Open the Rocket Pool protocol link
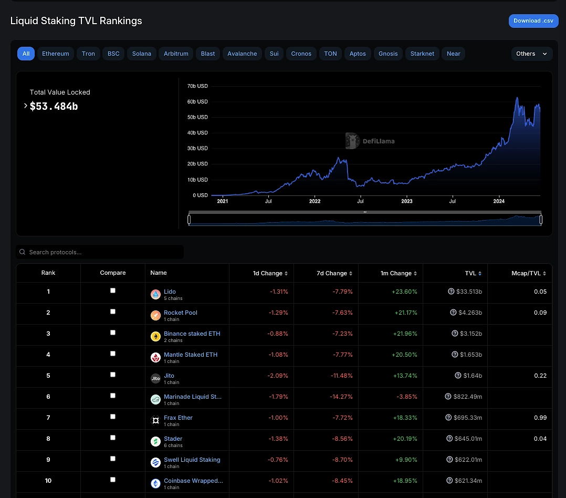The image size is (566, 498). tap(181, 313)
